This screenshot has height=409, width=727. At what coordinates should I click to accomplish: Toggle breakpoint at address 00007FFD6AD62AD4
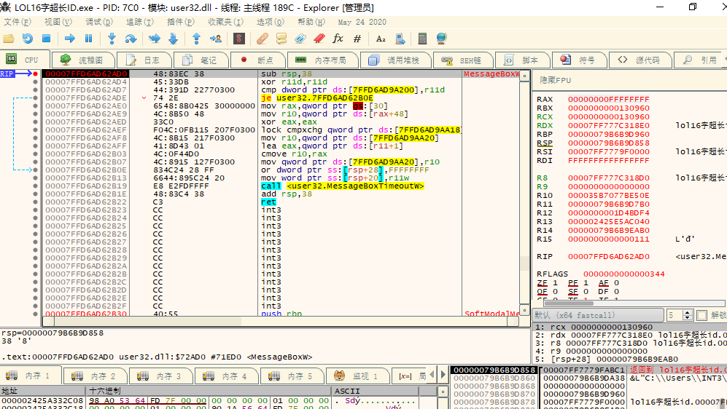click(35, 82)
